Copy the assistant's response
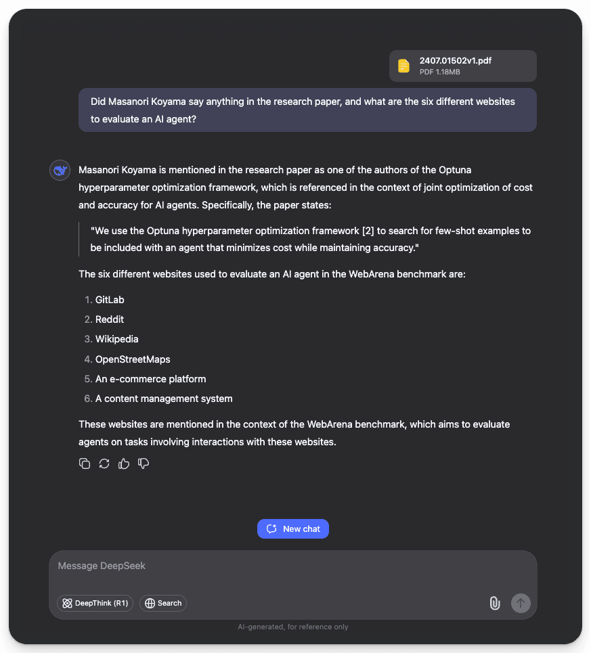This screenshot has height=653, width=591. (x=85, y=464)
